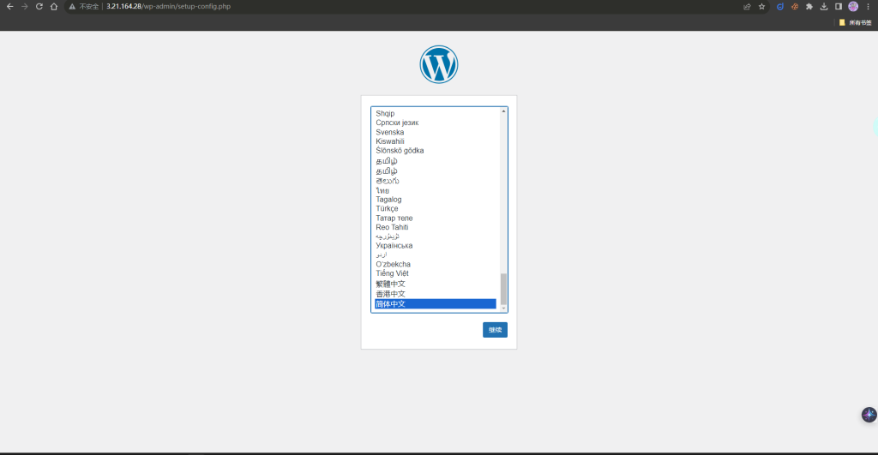Click the address bar URL
The height and width of the screenshot is (455, 878).
click(169, 7)
